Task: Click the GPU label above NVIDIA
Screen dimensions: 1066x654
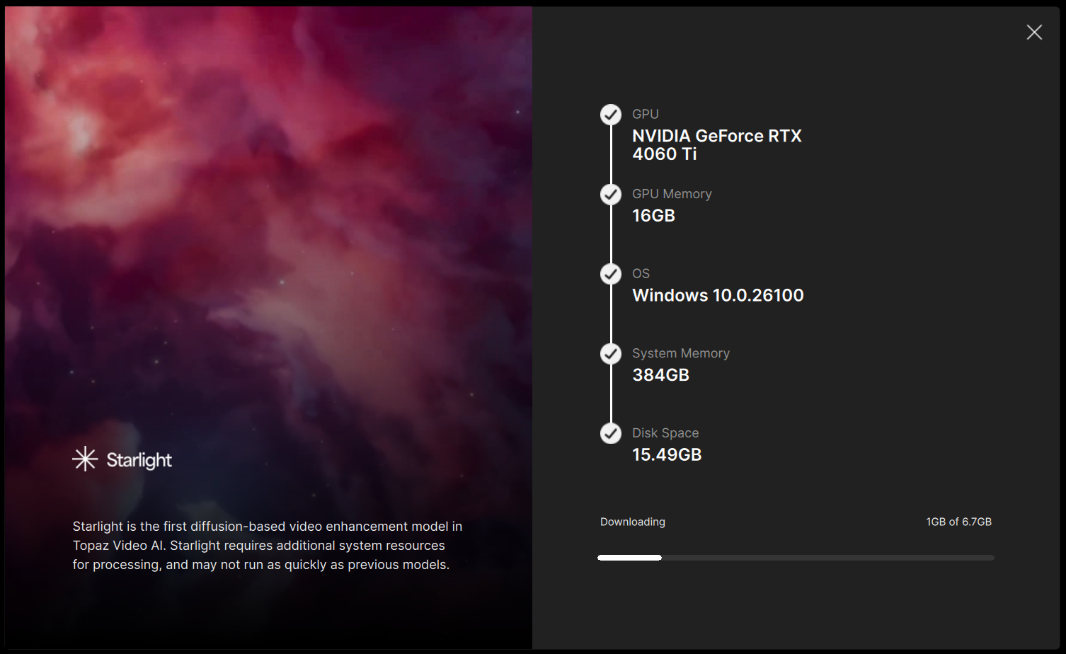Action: (x=646, y=115)
